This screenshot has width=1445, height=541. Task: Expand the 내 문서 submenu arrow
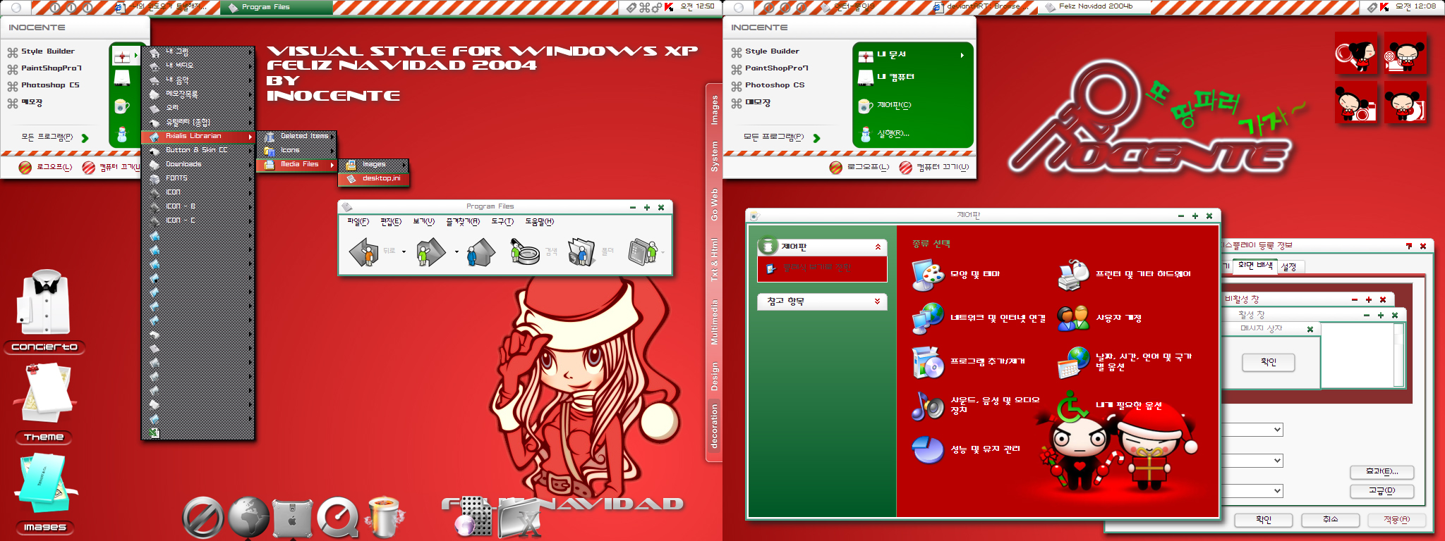[962, 55]
